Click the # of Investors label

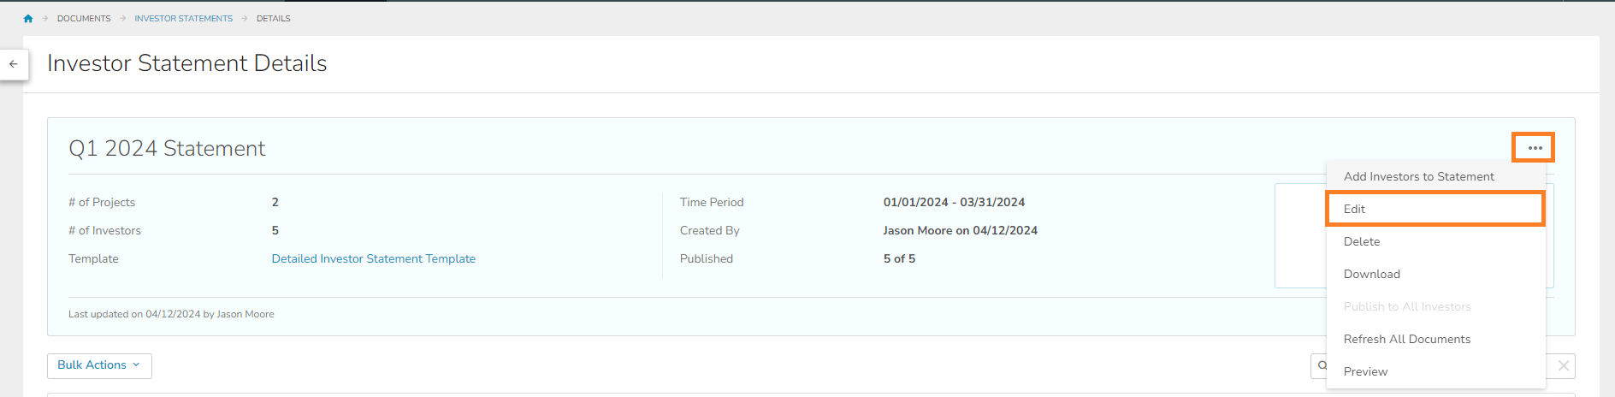(x=104, y=230)
